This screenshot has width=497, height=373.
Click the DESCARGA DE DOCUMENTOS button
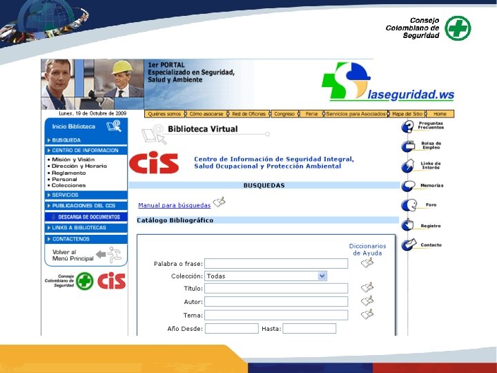pyautogui.click(x=86, y=217)
